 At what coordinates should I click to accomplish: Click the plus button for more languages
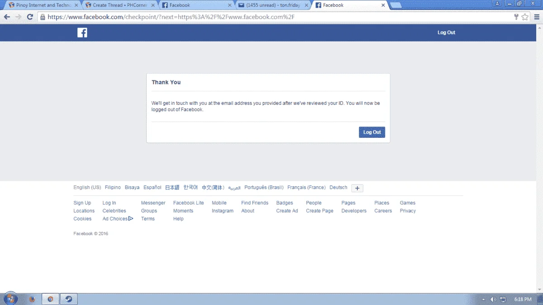click(x=357, y=188)
